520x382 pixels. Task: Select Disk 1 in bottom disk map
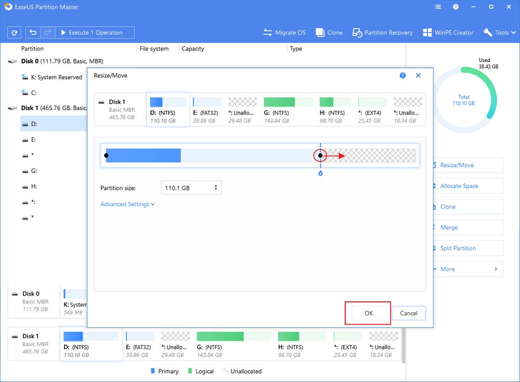(x=34, y=344)
